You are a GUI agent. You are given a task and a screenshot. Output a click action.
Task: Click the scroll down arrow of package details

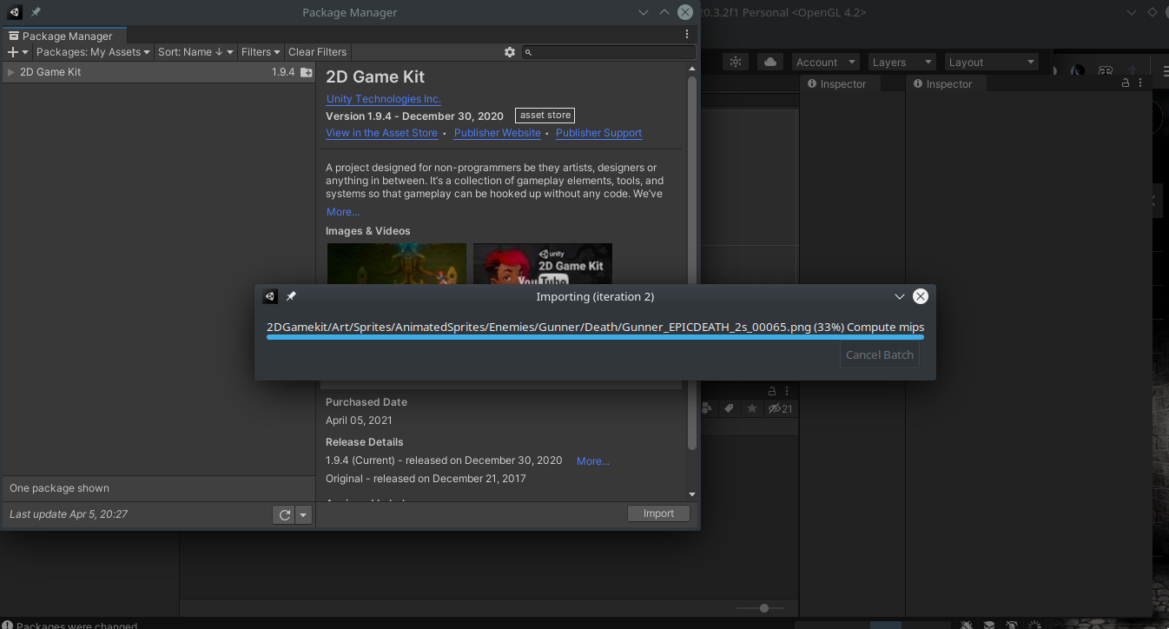tap(692, 494)
